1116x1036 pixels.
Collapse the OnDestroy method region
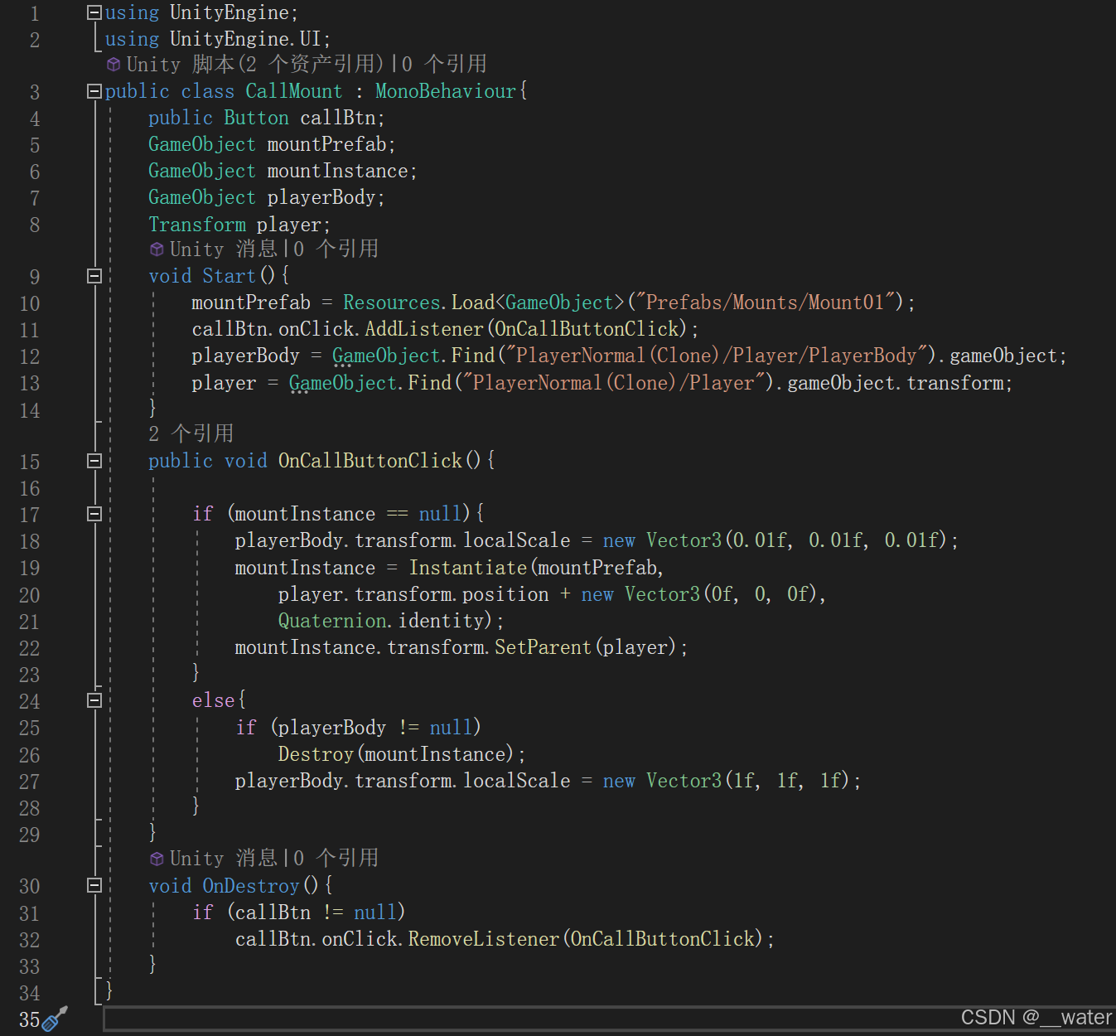click(x=94, y=886)
